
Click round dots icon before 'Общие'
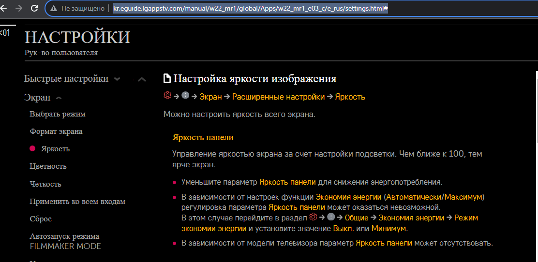tap(331, 218)
